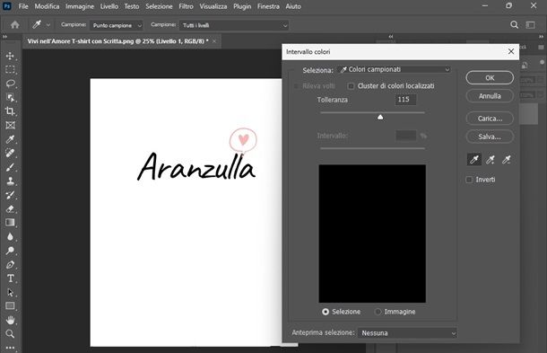This screenshot has height=353, width=547.
Task: Open the workspace switcher icon
Action: (531, 25)
